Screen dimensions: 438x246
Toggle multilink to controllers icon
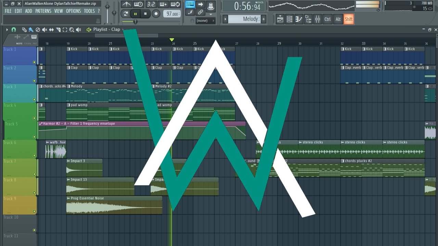tap(201, 12)
